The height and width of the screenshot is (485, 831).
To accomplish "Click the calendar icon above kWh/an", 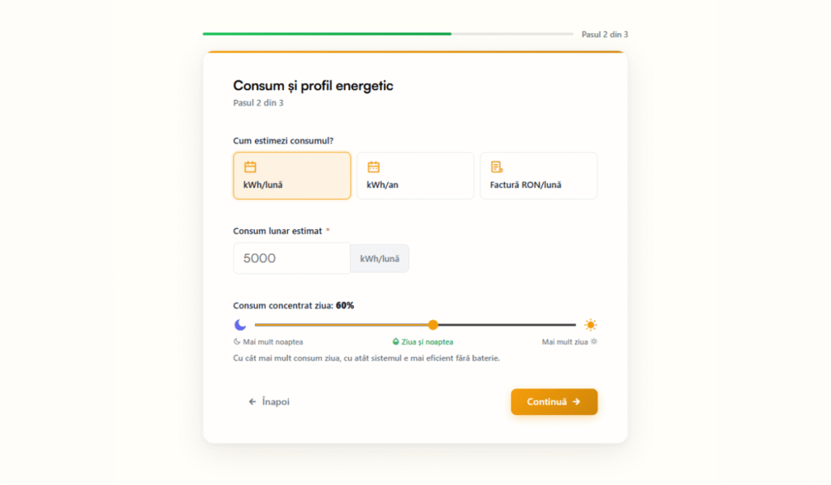I will pos(373,167).
